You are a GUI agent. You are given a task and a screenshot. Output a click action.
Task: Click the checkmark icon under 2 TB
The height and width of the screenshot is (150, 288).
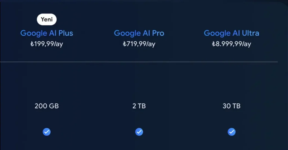pyautogui.click(x=139, y=132)
